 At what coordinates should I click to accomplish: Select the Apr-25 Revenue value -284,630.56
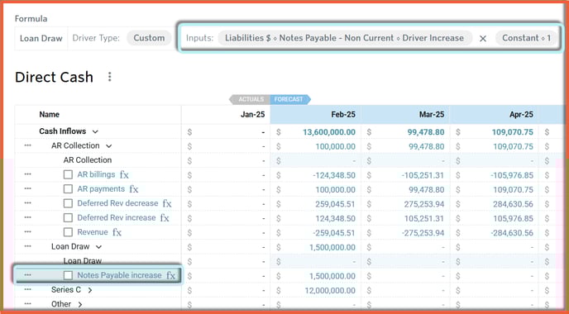coord(512,233)
